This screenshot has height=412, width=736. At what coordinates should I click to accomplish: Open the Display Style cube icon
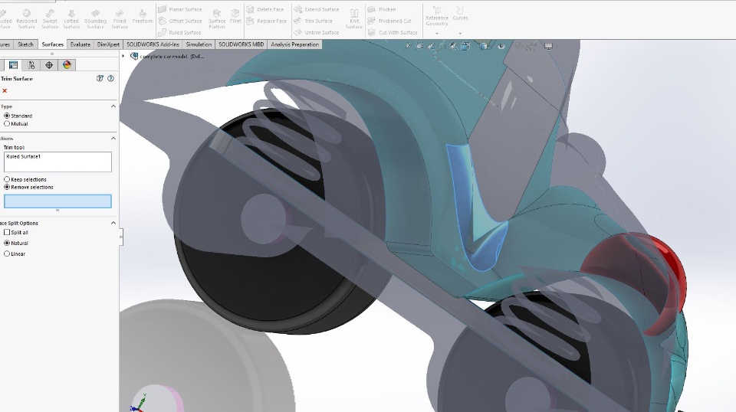point(484,46)
